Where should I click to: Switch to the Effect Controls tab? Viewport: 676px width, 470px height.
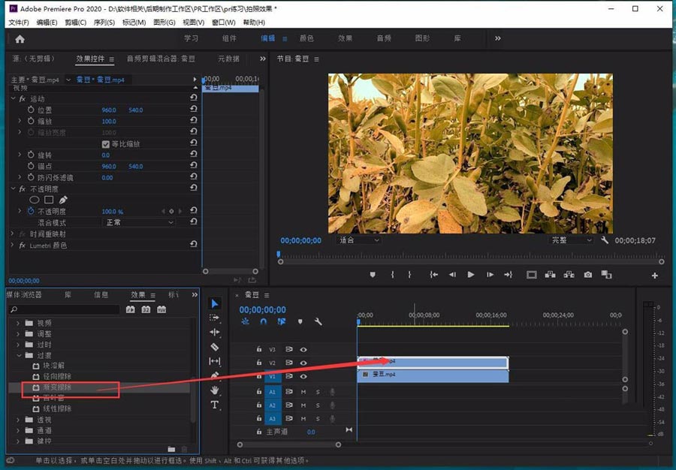tap(90, 59)
